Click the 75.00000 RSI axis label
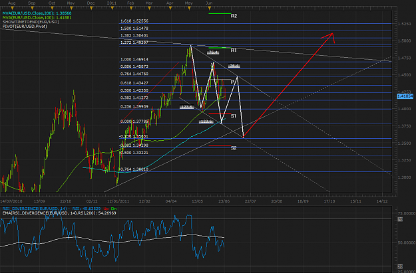Viewport: 416px width, 273px height. pyautogui.click(x=407, y=213)
